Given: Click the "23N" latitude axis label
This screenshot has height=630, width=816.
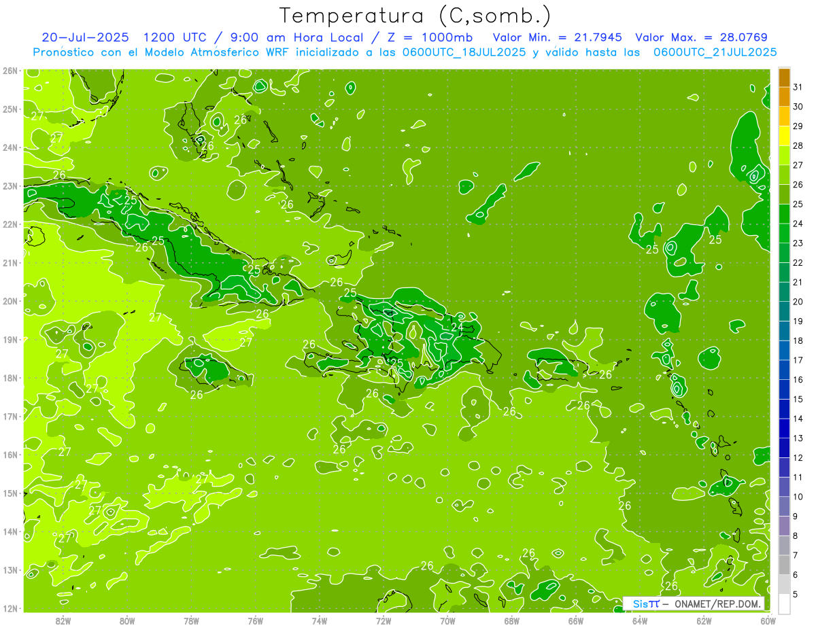Looking at the screenshot, I should 10,186.
